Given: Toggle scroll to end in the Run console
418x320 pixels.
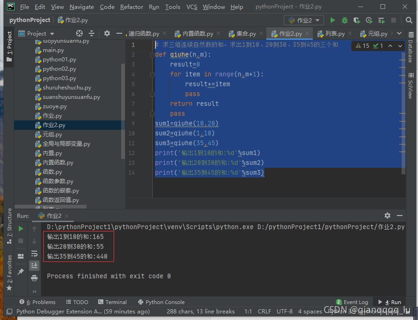Looking at the screenshot, I should point(34,266).
